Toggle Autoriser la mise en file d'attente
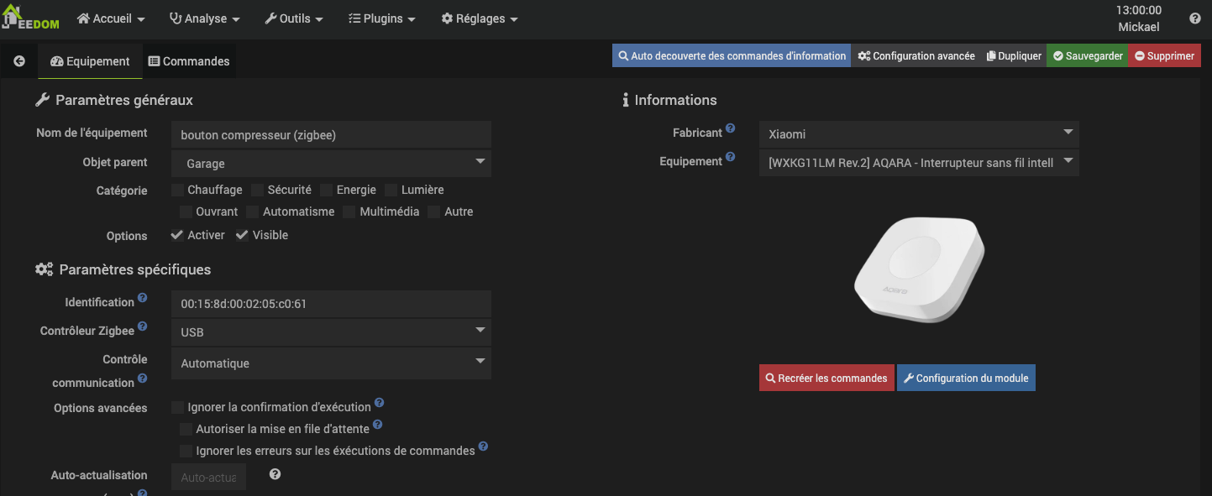The image size is (1212, 496). [x=186, y=429]
